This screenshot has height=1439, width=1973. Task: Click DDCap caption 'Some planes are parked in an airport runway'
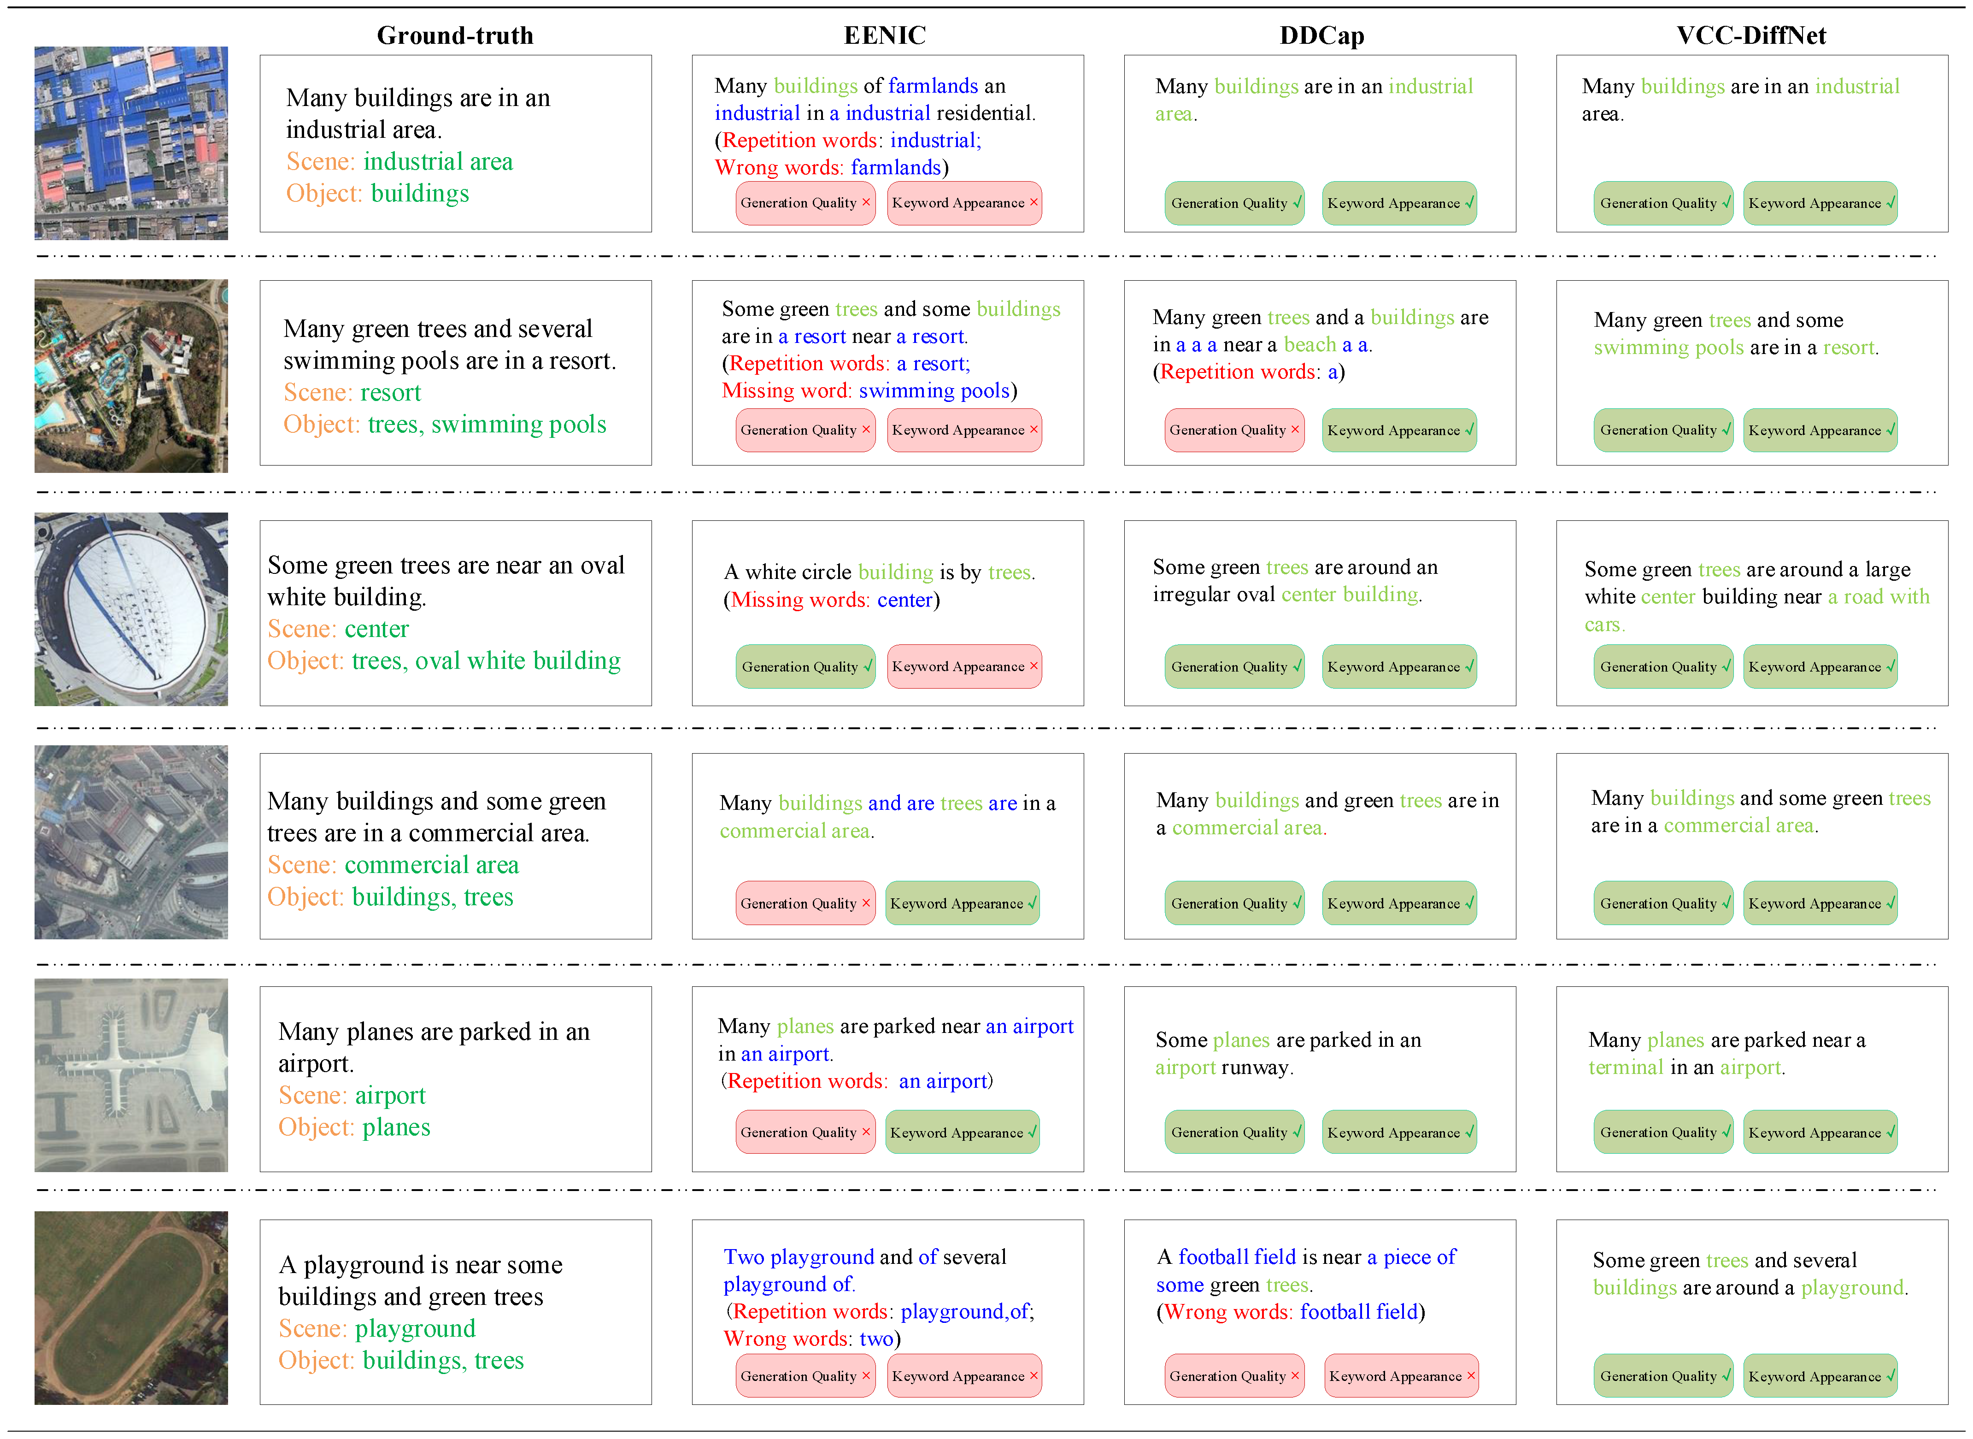(x=1288, y=1054)
